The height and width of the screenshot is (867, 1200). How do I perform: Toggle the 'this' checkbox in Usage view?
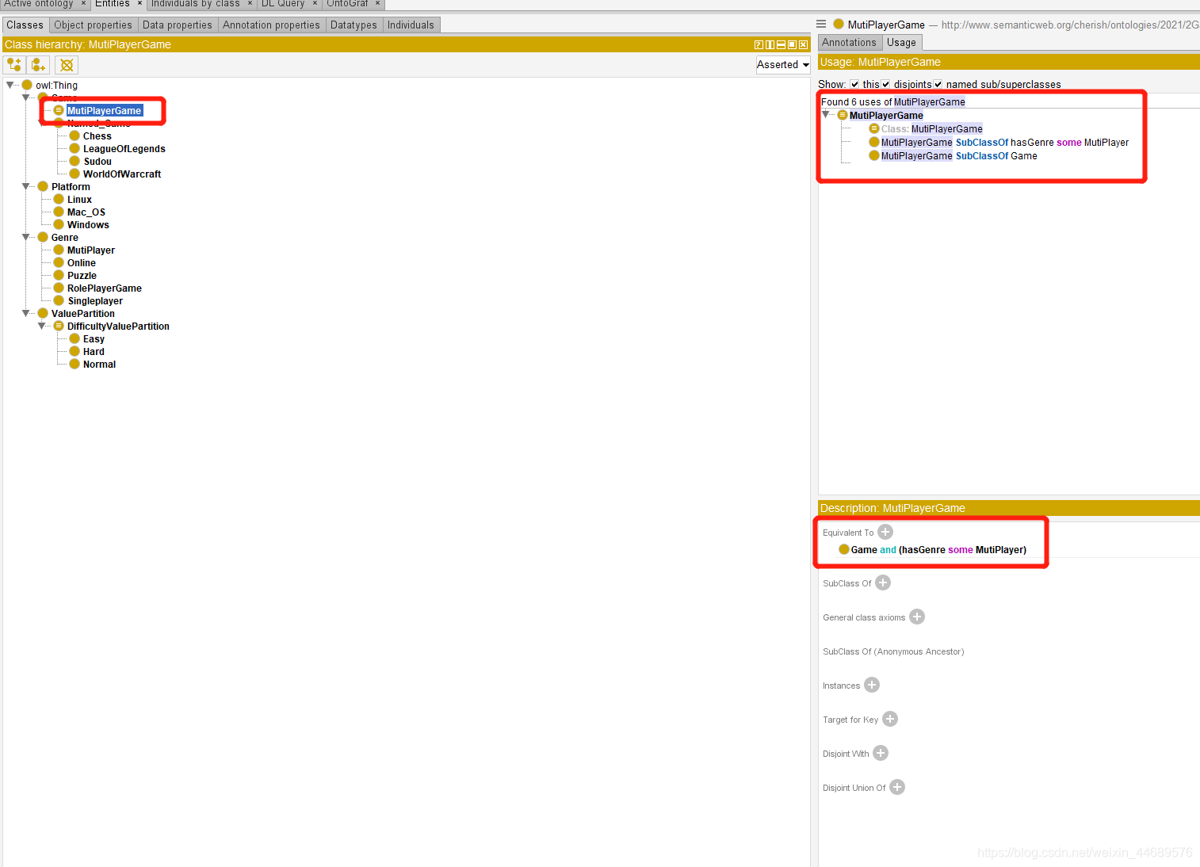854,84
